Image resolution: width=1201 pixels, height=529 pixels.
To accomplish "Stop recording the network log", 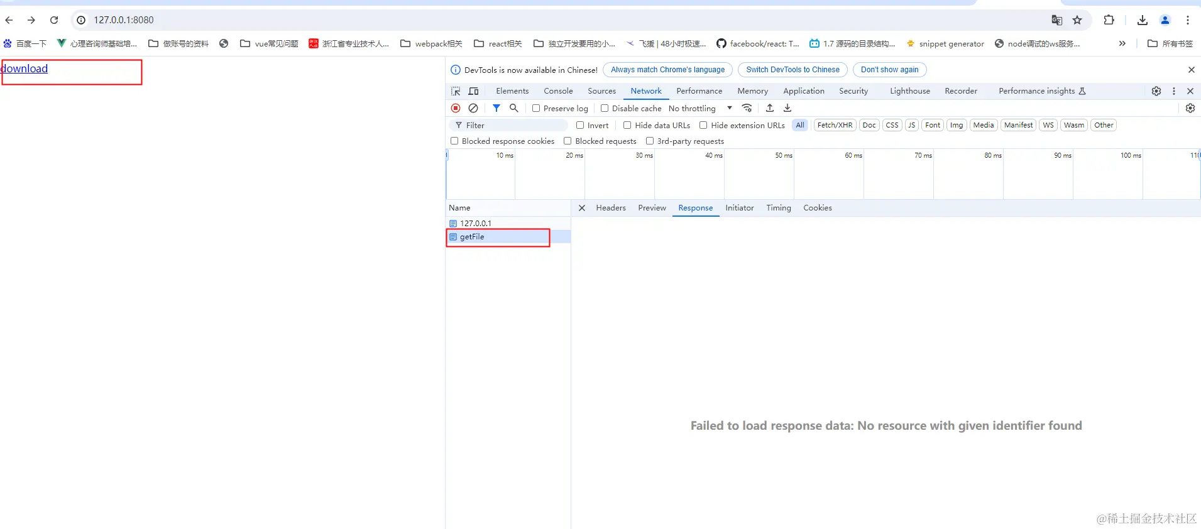I will [x=456, y=108].
